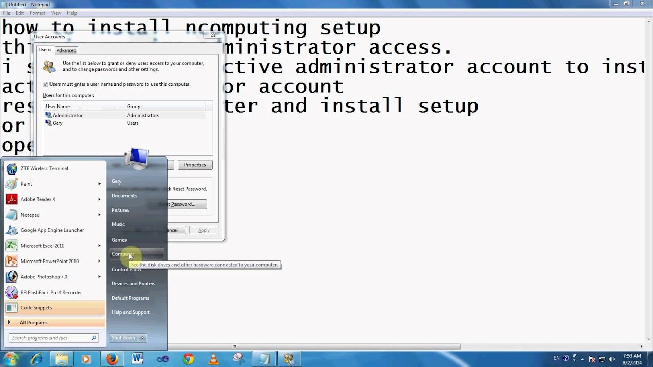Viewport: 653px width, 367px height.
Task: Open Google App Engine Launcher
Action: tap(54, 230)
